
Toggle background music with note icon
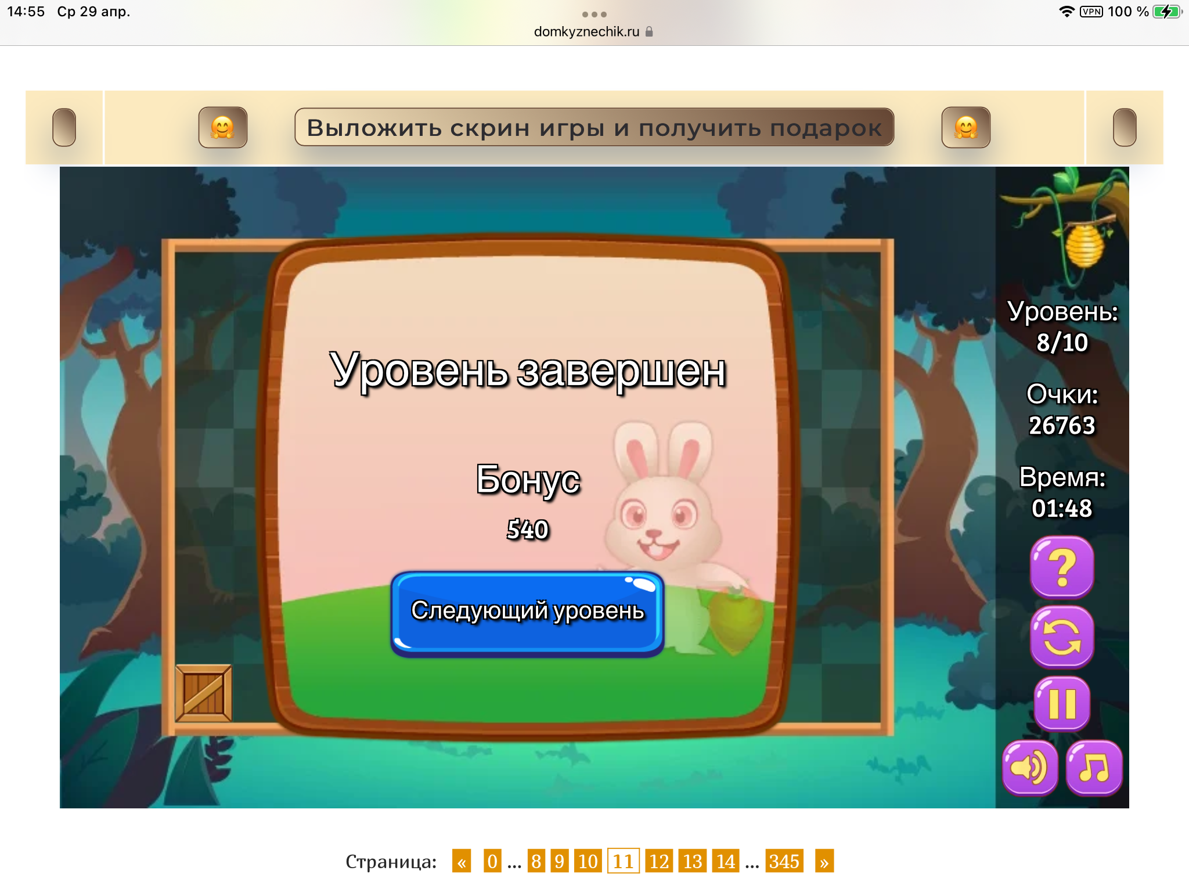pyautogui.click(x=1094, y=767)
